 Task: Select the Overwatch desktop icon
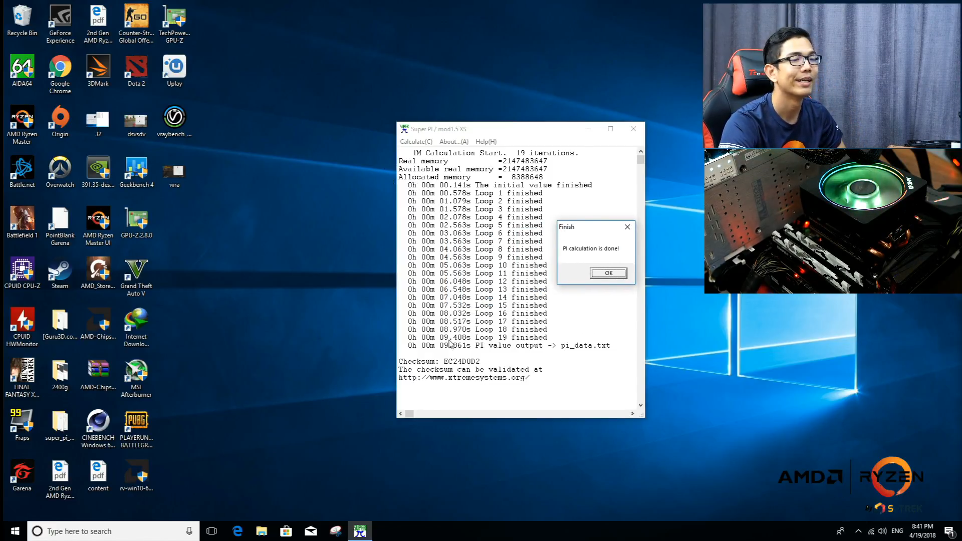pyautogui.click(x=60, y=172)
